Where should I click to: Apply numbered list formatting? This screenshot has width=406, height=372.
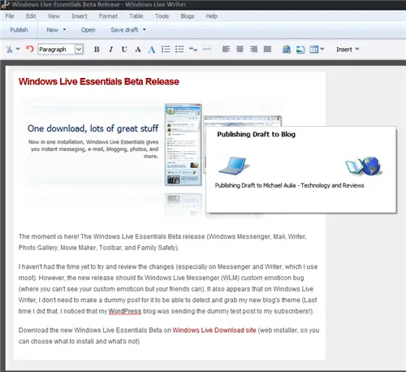(x=166, y=50)
